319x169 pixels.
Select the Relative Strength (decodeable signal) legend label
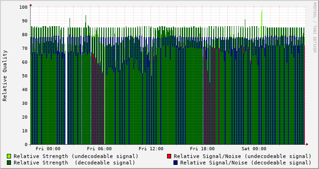click(74, 163)
